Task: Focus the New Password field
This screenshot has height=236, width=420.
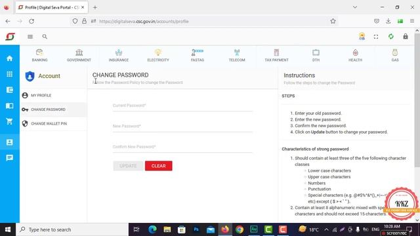Action: (x=182, y=127)
